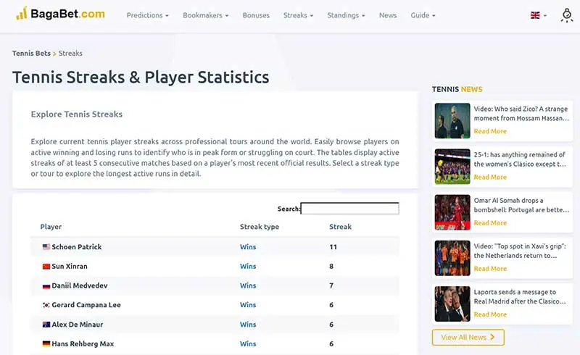The width and height of the screenshot is (580, 355).
Task: Open Hans Rehberg Max player page
Action: pyautogui.click(x=83, y=343)
